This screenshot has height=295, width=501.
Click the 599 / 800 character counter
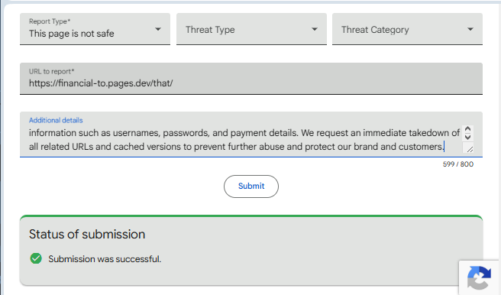click(458, 164)
